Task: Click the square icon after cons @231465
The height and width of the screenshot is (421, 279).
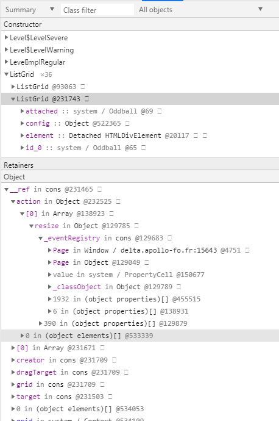Action: [99, 189]
